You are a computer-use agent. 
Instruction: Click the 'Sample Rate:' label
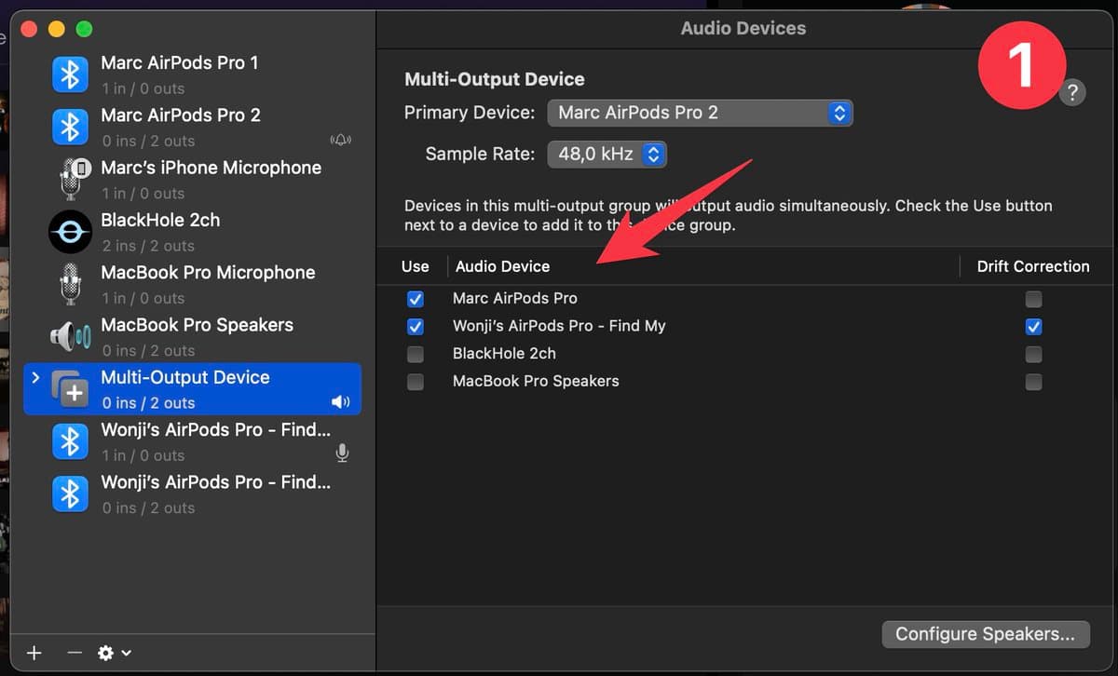(x=481, y=154)
